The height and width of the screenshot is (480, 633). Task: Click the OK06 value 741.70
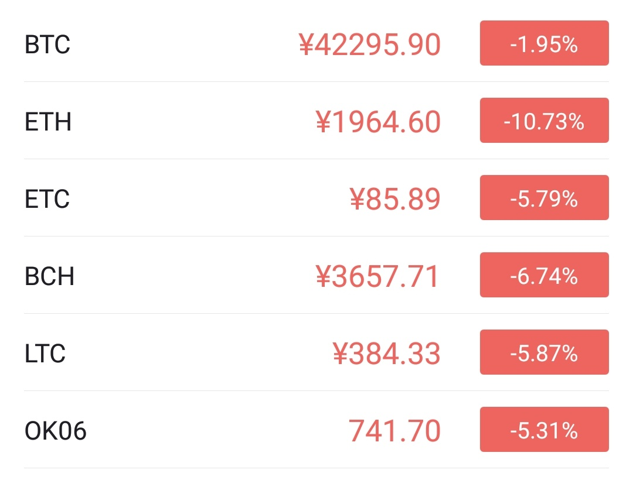click(394, 431)
